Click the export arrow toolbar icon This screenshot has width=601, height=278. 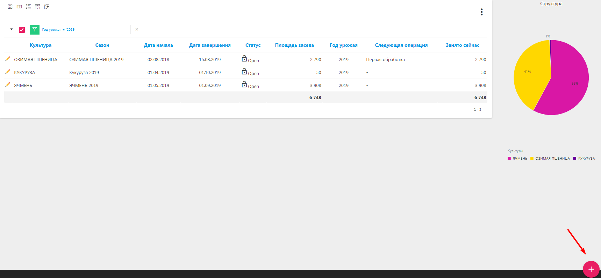point(46,7)
